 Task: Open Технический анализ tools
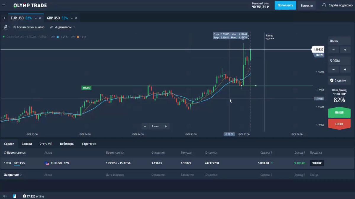(x=29, y=27)
